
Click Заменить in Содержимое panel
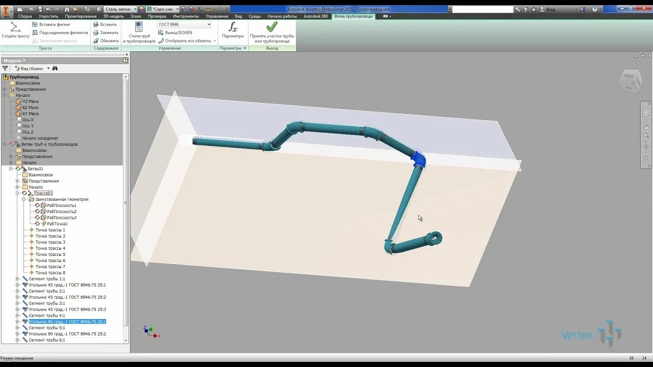pyautogui.click(x=106, y=33)
